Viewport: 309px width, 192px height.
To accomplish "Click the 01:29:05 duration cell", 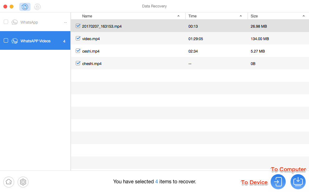I will [196, 39].
